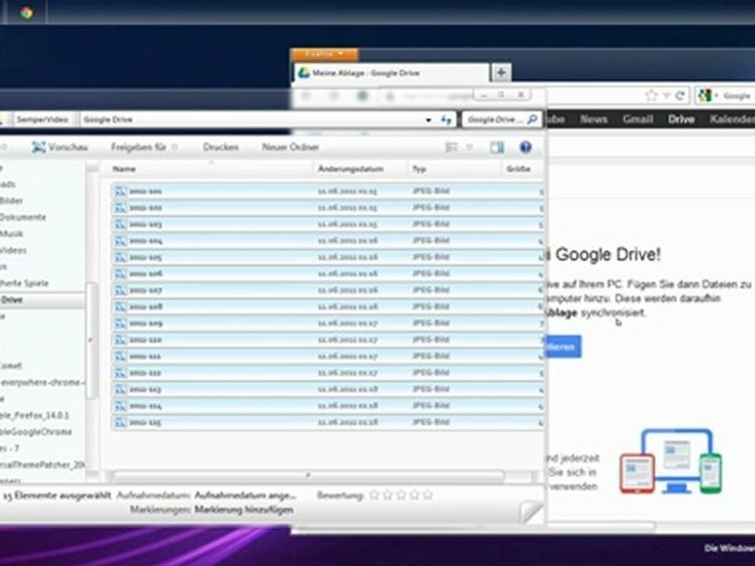Select the file name ending 113
This screenshot has width=755, height=566.
(145, 389)
